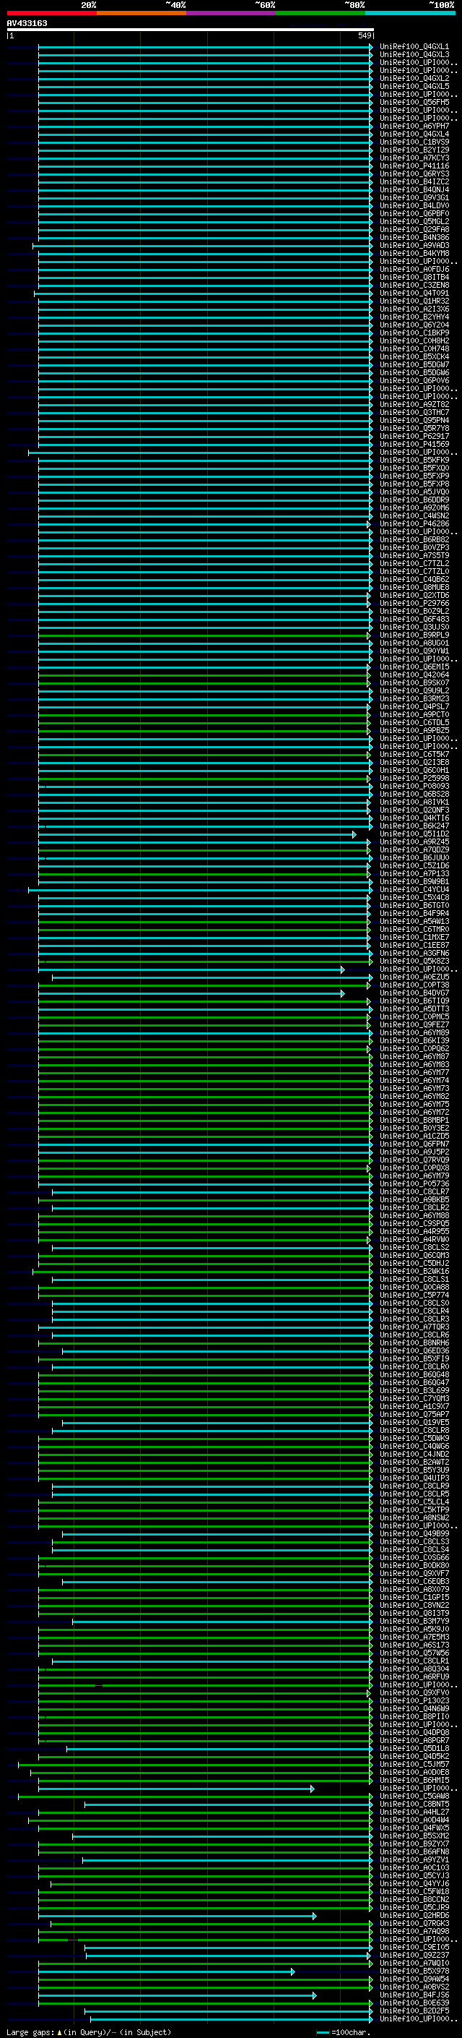Image resolution: width=462 pixels, height=2038 pixels.
Task: Click the green alignment bar for UniRef100_B9RPL9
Action: [204, 635]
